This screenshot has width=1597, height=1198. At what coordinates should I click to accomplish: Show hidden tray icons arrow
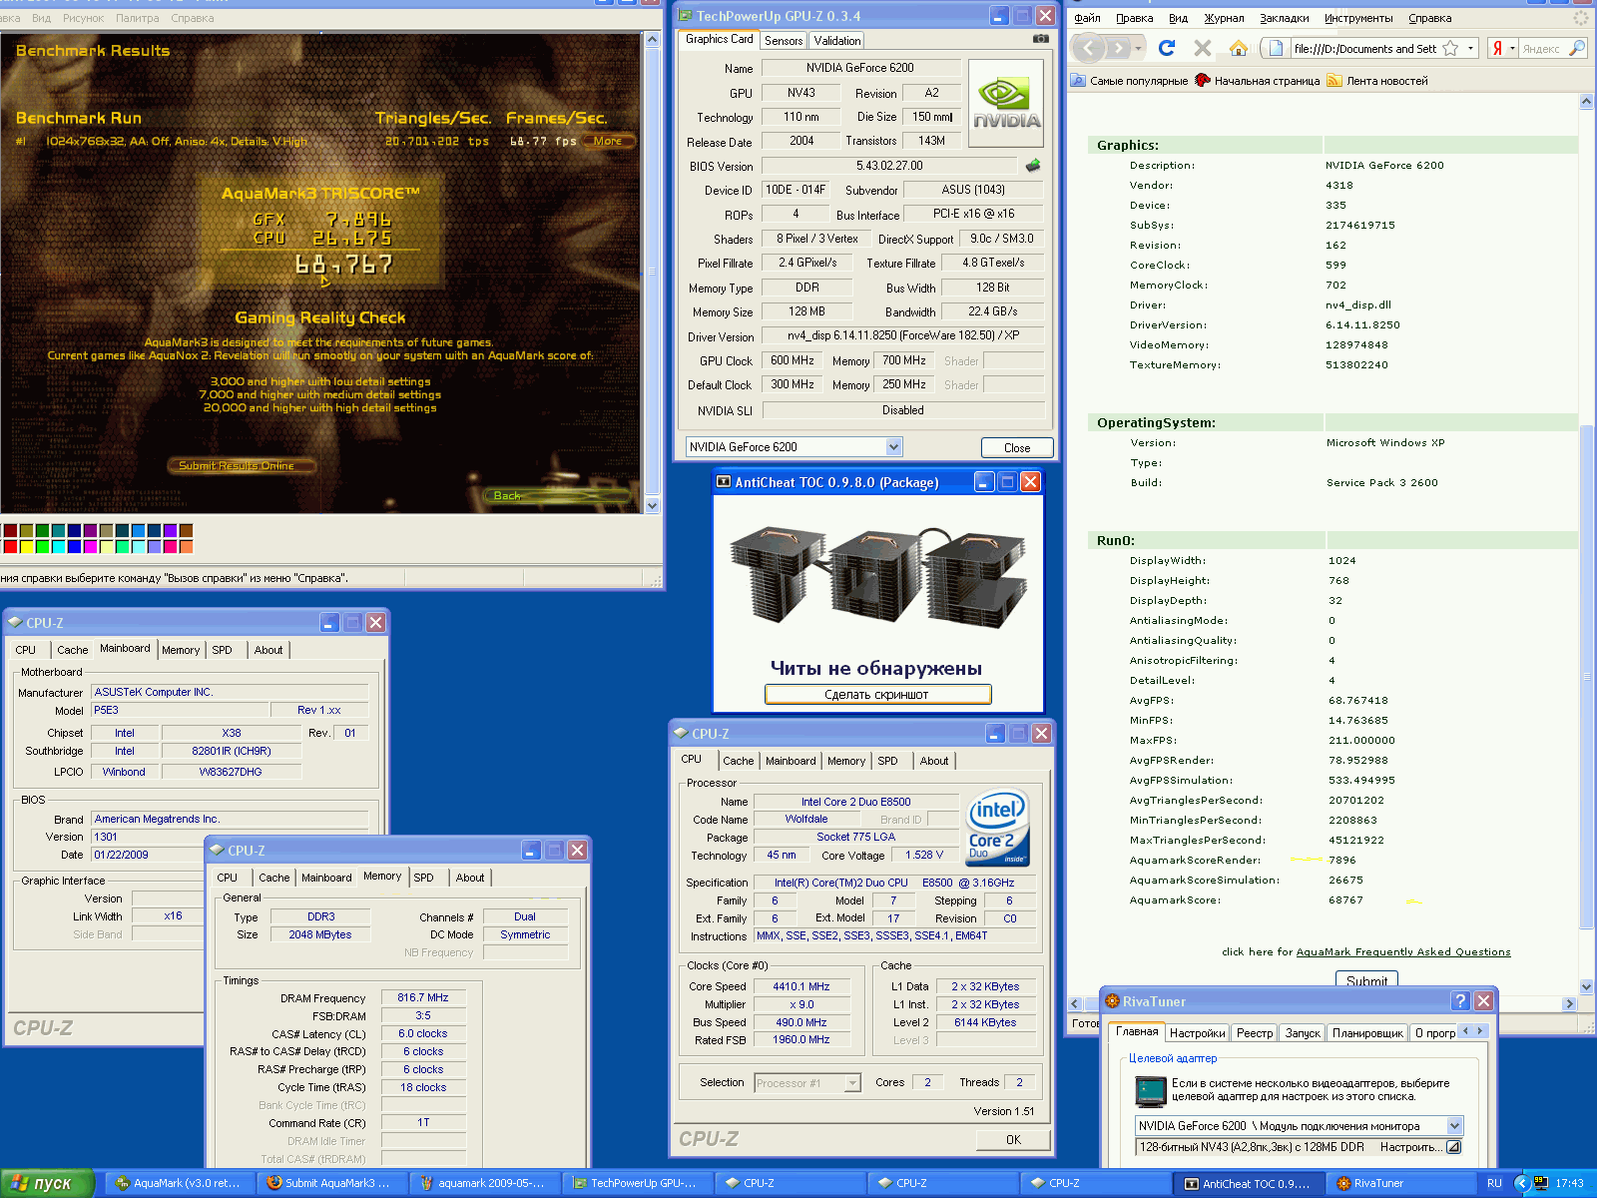tap(1522, 1183)
